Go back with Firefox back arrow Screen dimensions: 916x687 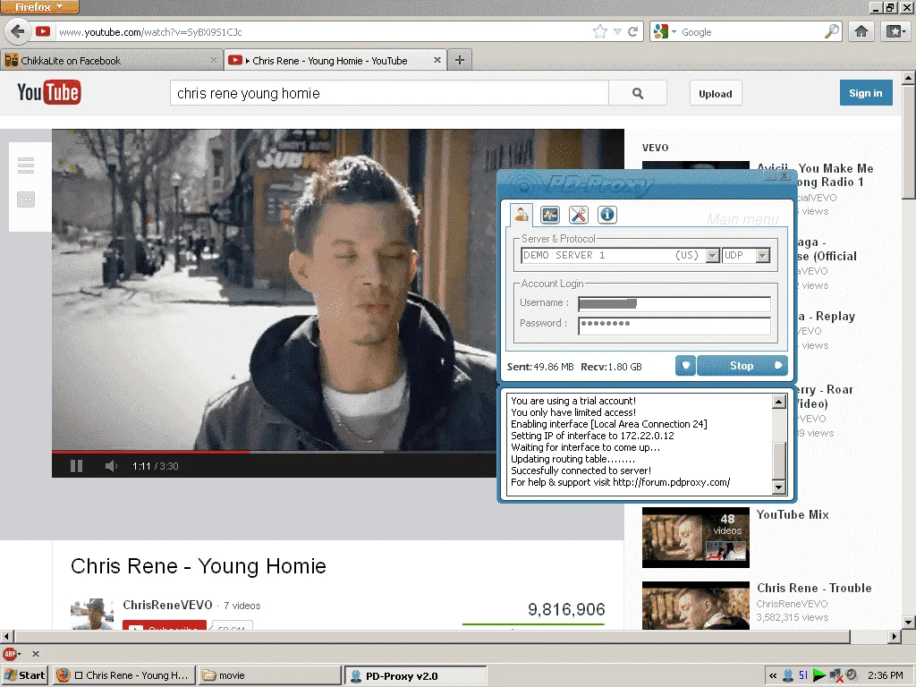(x=18, y=31)
